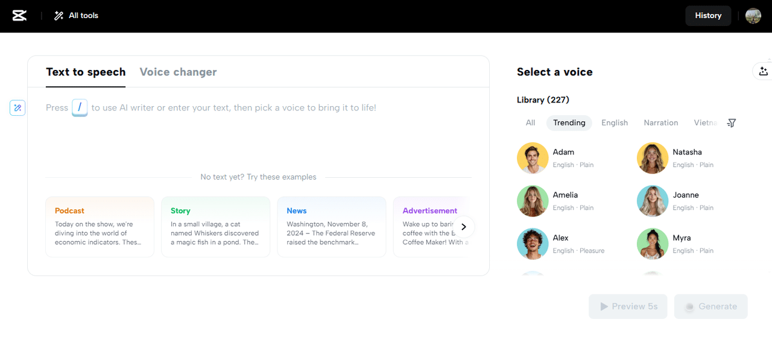Open the History panel
This screenshot has height=337, width=772.
tap(707, 16)
